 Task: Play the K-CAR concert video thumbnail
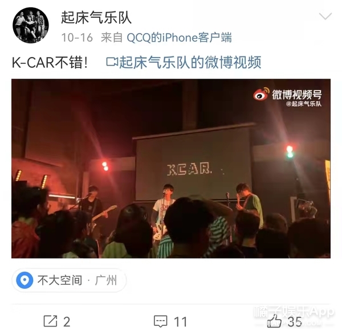coord(171,169)
